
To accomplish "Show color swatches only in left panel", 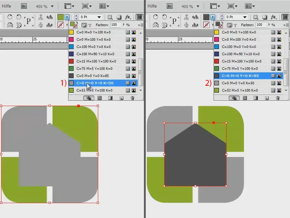I will click(x=99, y=98).
